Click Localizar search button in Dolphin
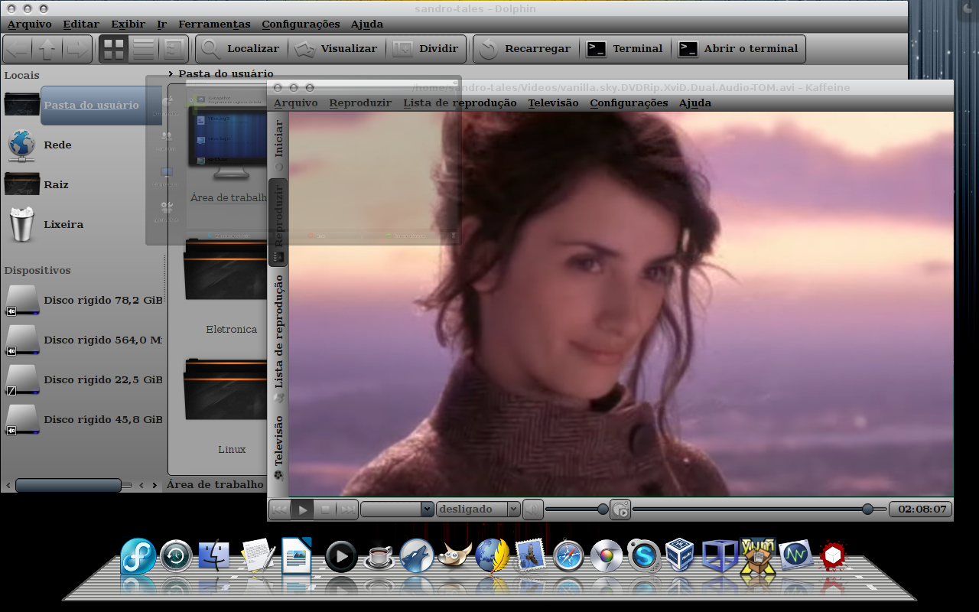The height and width of the screenshot is (612, 979). pyautogui.click(x=241, y=49)
